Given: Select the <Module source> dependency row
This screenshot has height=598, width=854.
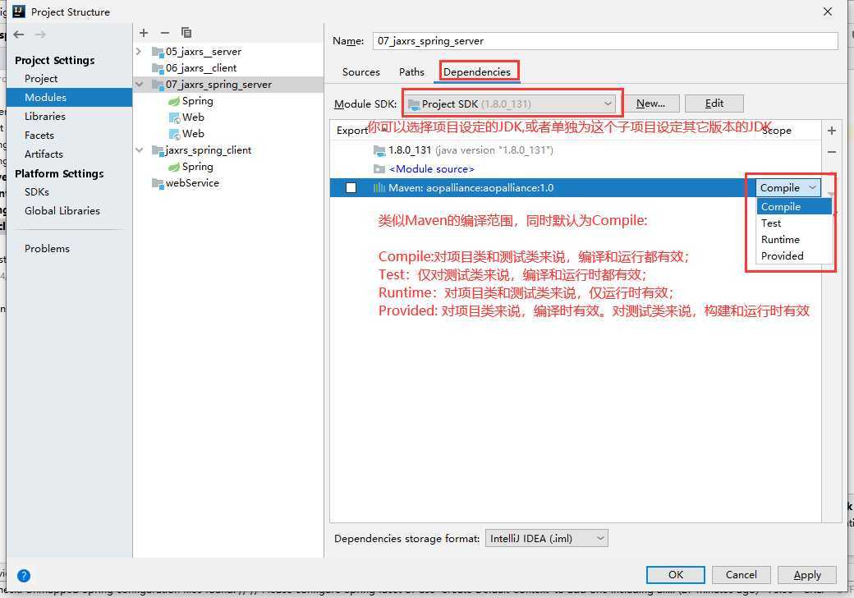Looking at the screenshot, I should 575,169.
